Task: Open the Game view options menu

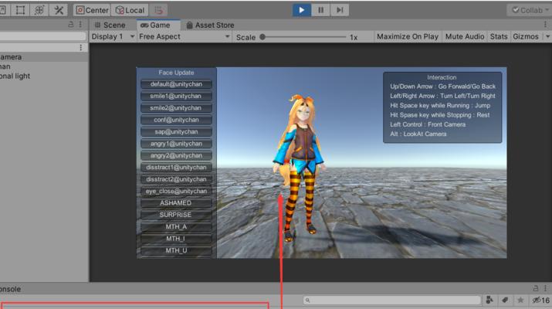Action: tap(545, 24)
